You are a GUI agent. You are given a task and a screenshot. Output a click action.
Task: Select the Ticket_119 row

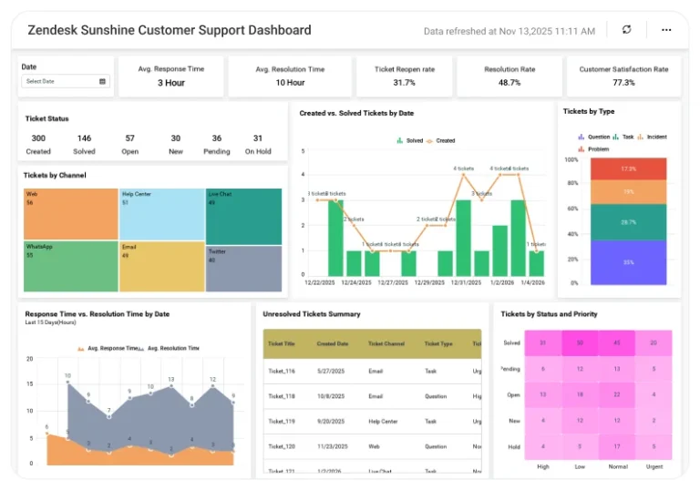click(372, 422)
